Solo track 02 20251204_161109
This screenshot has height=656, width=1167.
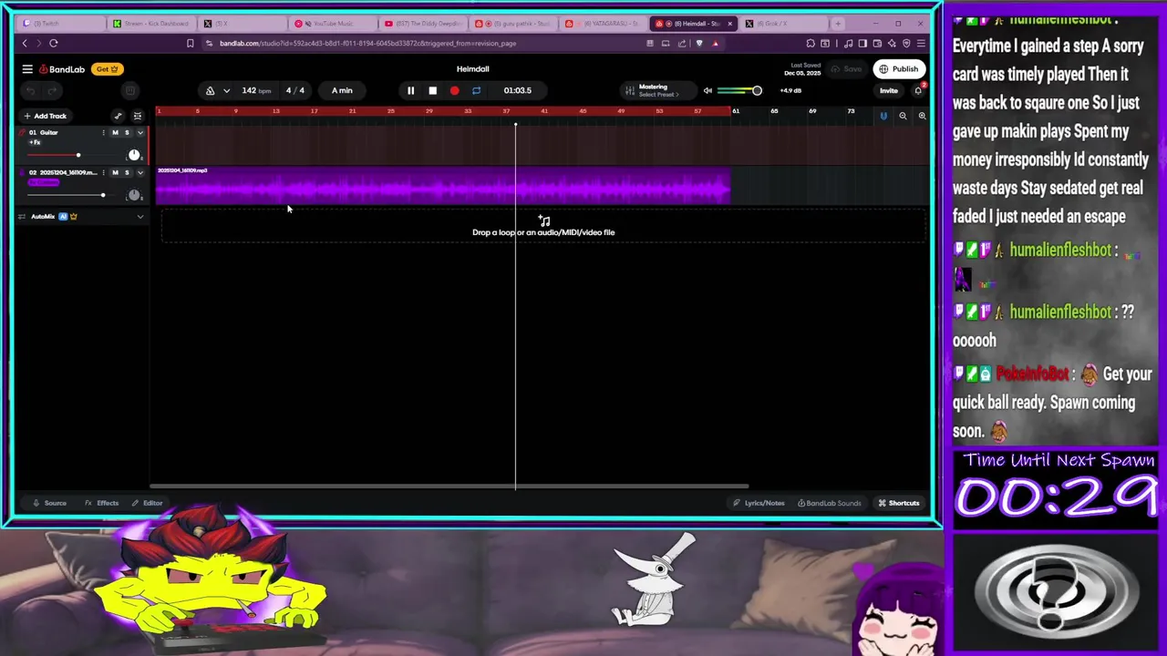tap(127, 173)
